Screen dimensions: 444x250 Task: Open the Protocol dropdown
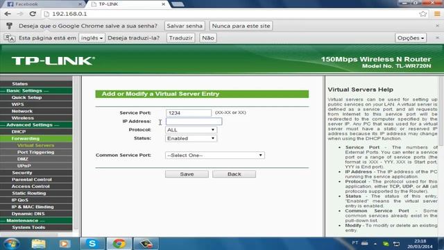[191, 130]
